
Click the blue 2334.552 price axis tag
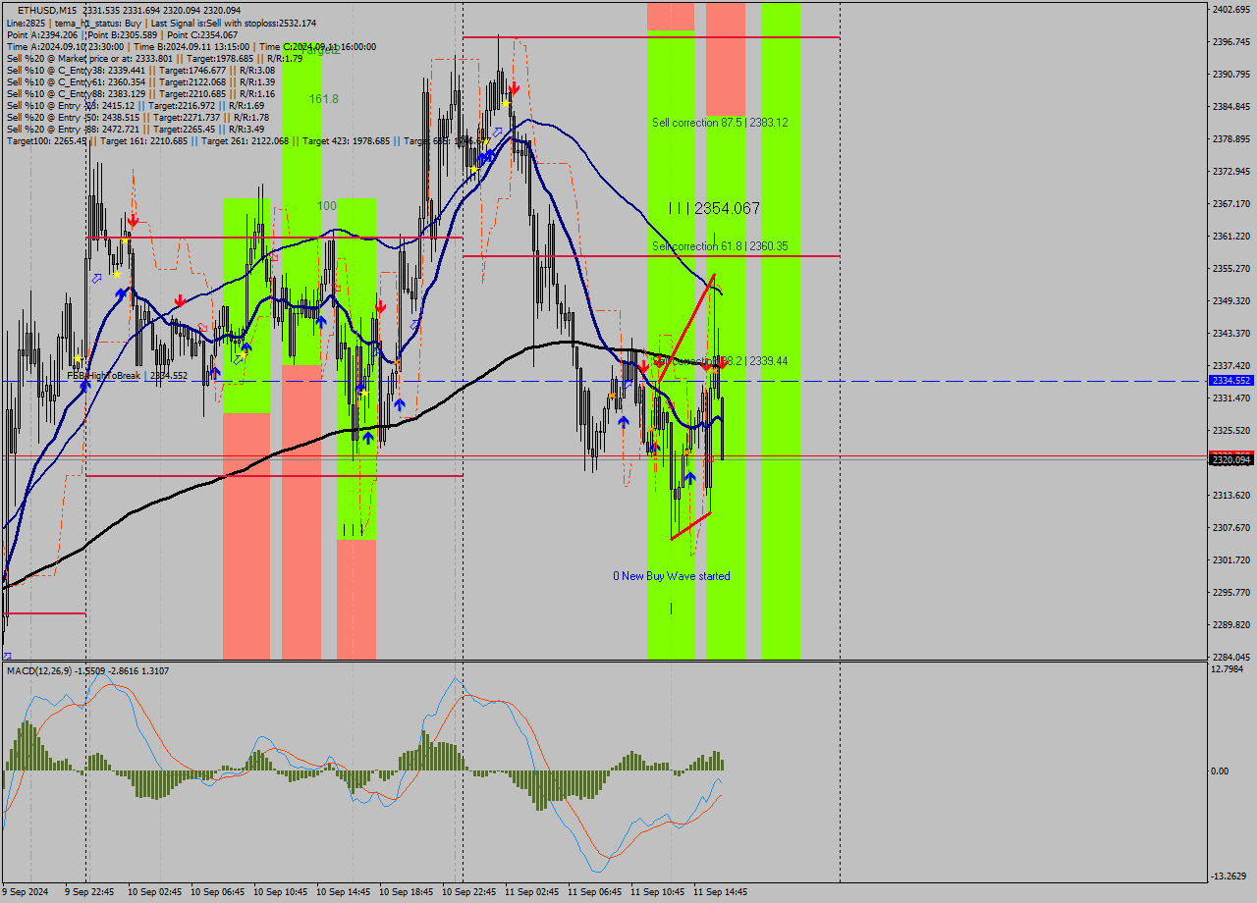[x=1230, y=380]
